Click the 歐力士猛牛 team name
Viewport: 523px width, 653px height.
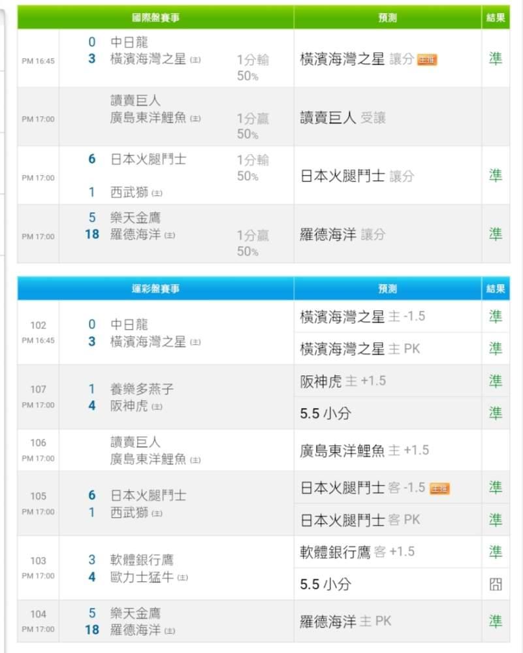pos(142,577)
